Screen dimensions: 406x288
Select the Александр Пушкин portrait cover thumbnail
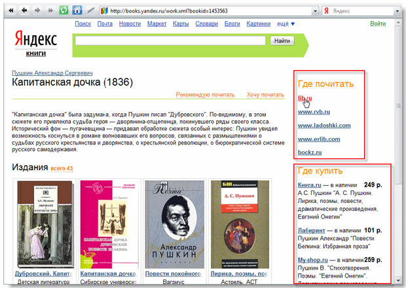pos(175,225)
